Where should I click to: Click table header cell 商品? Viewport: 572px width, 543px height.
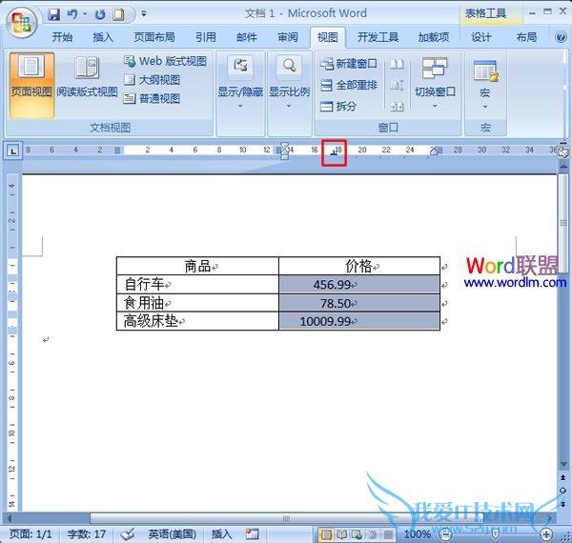(197, 266)
